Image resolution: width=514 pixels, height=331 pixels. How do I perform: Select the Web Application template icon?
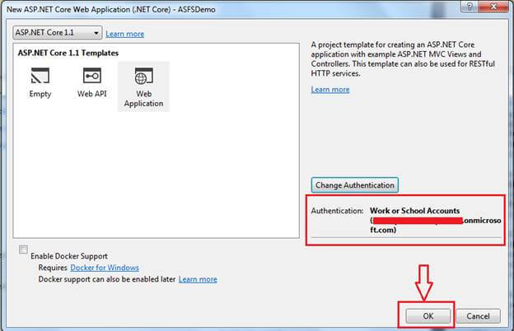click(x=143, y=77)
